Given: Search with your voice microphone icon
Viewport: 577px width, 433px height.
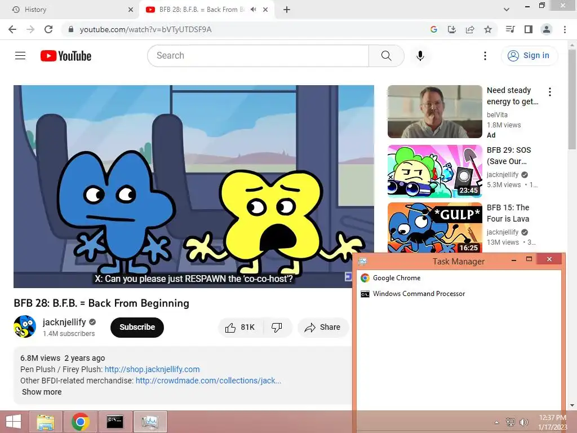Looking at the screenshot, I should 420,56.
